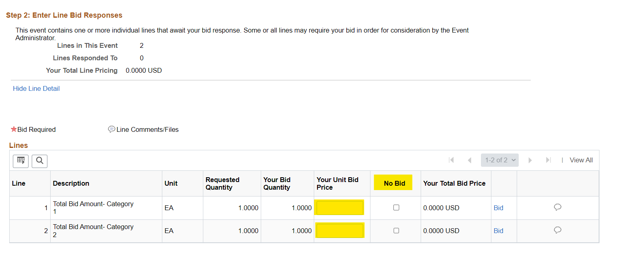The image size is (628, 258).
Task: Click the Description column header
Action: coord(71,183)
